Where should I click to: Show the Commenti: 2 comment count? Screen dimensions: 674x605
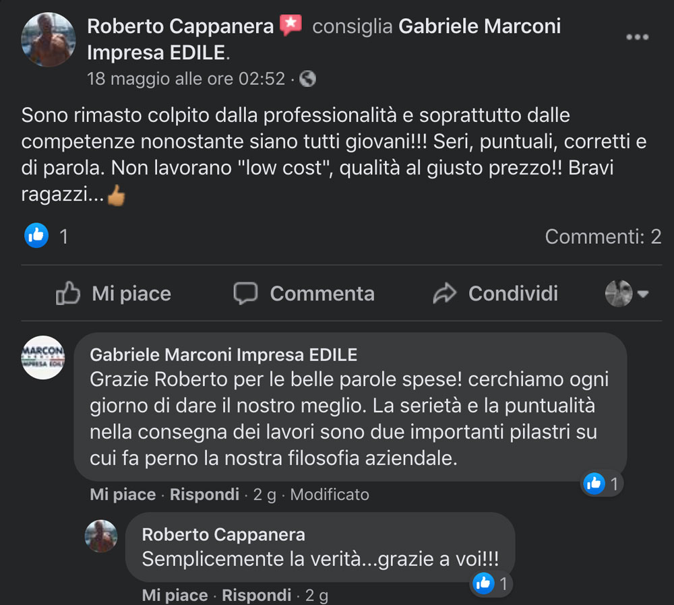point(603,236)
